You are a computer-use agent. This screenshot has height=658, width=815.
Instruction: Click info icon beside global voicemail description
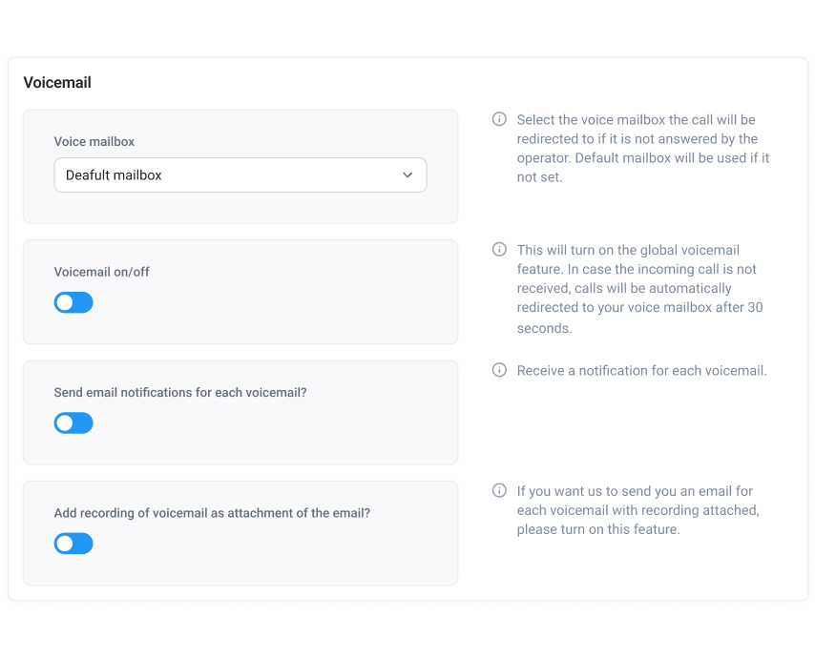[x=499, y=249]
